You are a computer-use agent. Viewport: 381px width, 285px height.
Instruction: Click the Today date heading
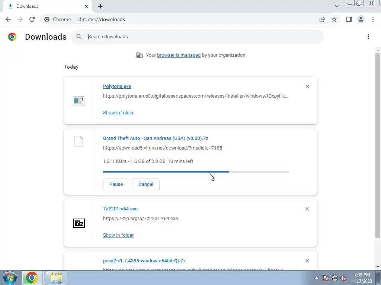tap(71, 67)
